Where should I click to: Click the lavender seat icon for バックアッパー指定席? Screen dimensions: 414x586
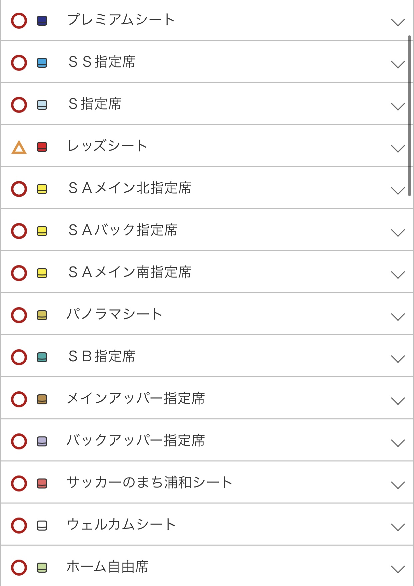42,441
